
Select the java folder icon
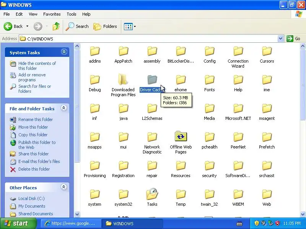[x=123, y=108]
